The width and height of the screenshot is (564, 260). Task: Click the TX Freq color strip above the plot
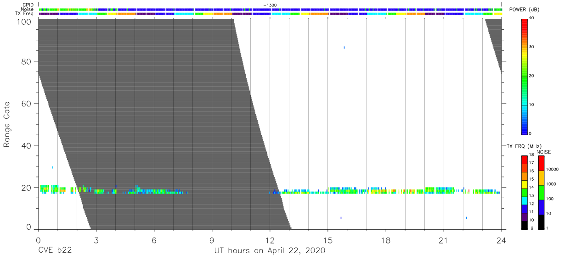coord(270,14)
